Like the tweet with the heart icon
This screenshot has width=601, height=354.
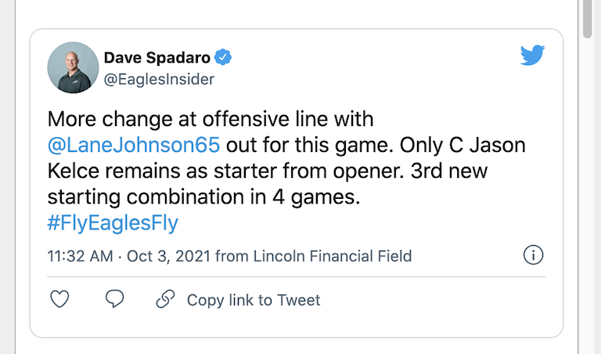pyautogui.click(x=60, y=299)
